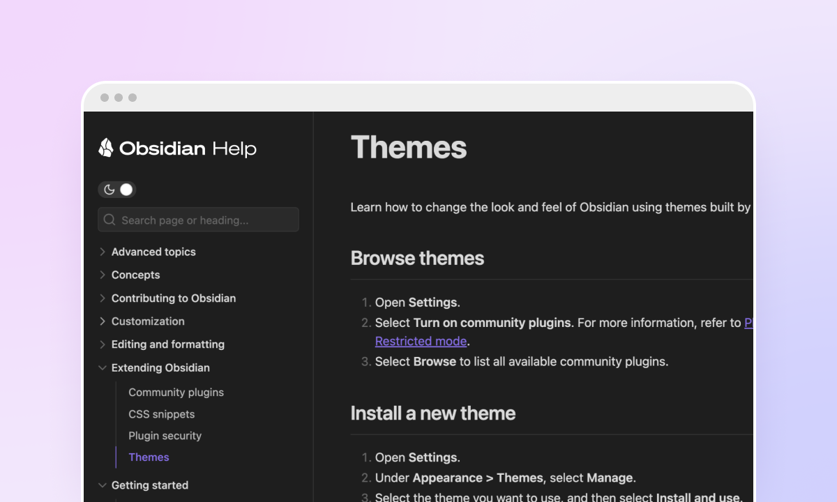Open the Community plugins page
This screenshot has height=502, width=837.
(176, 393)
